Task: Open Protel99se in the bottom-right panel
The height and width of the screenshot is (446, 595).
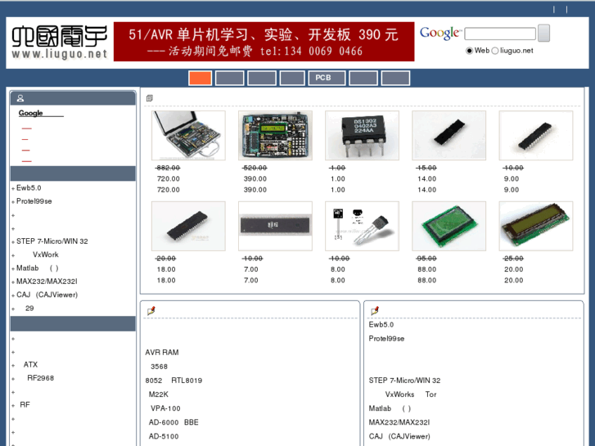Action: tap(386, 339)
